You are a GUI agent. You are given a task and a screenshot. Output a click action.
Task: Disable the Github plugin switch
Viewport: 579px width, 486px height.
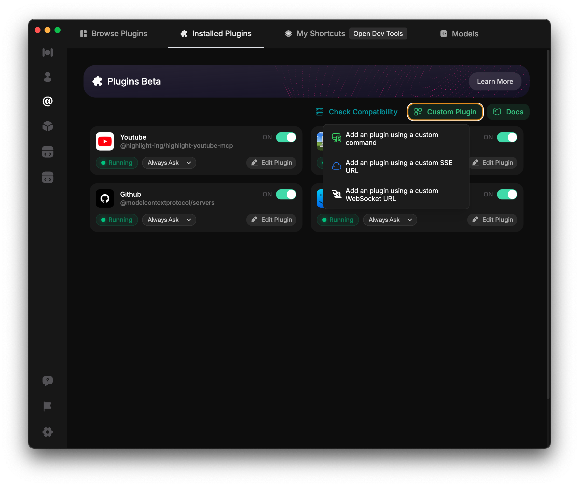pyautogui.click(x=286, y=194)
